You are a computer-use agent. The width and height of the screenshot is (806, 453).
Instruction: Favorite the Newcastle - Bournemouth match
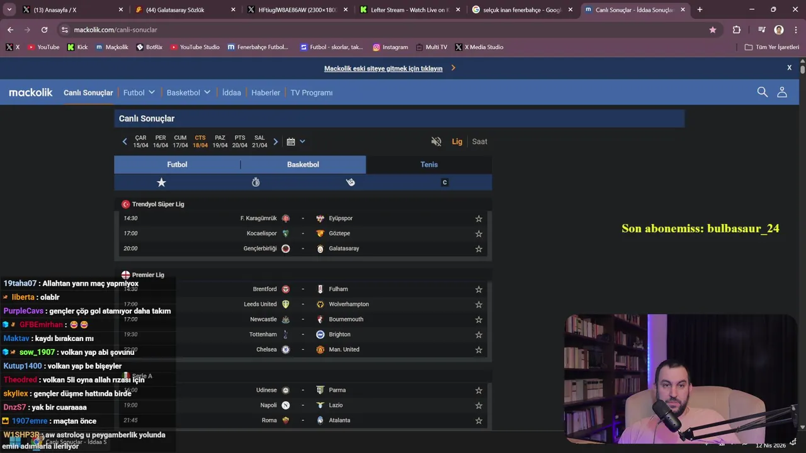479,320
